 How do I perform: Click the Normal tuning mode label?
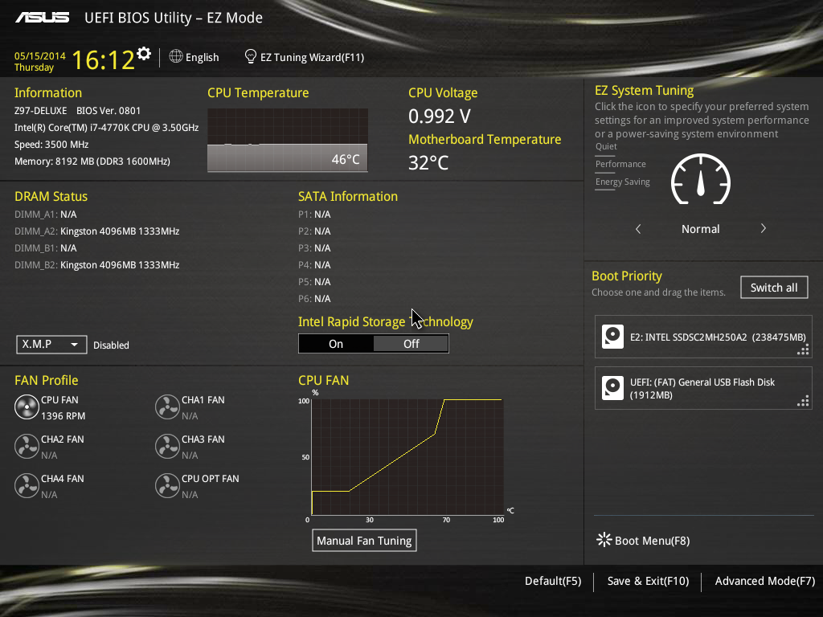point(700,229)
